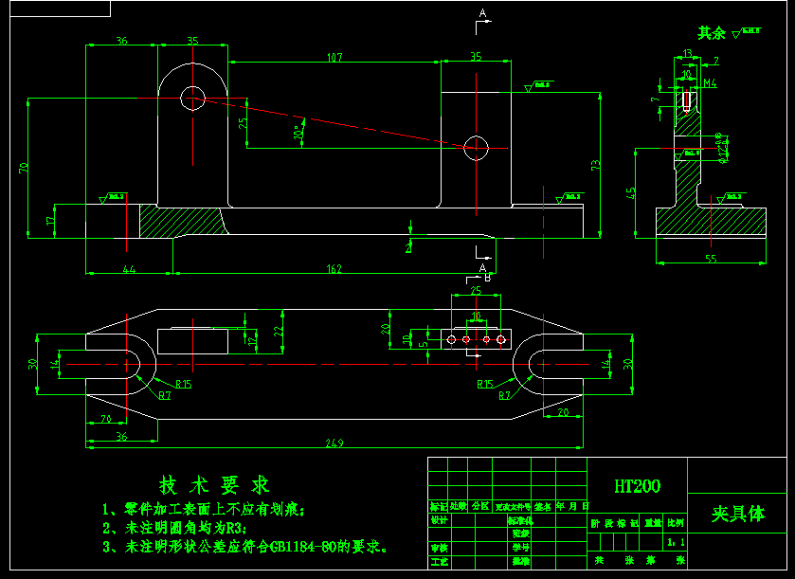795x579 pixels.
Task: Select the HT200 material label
Action: (x=638, y=486)
